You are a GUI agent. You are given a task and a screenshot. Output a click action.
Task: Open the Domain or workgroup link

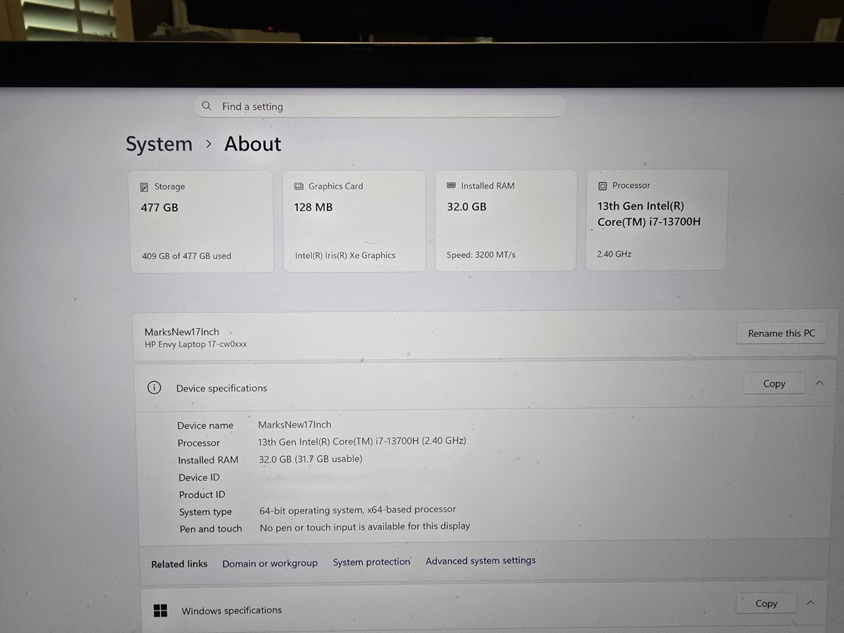270,563
